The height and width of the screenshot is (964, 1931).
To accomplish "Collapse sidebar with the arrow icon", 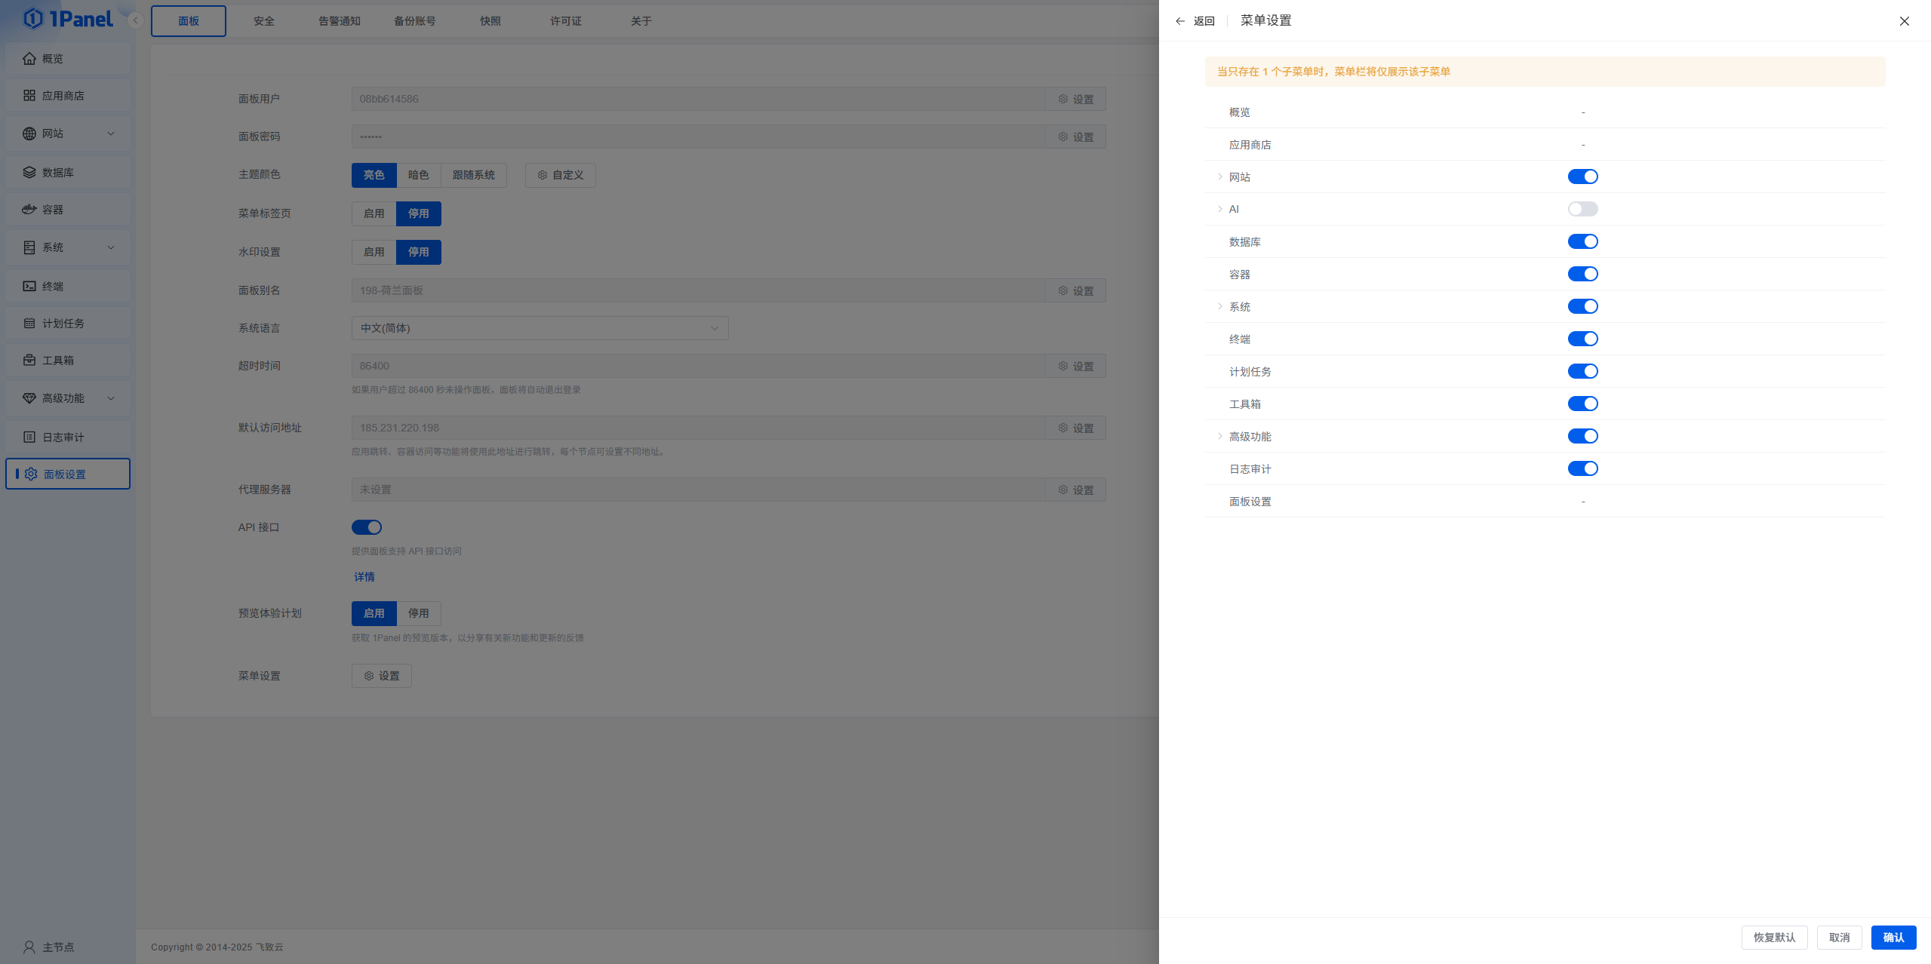I will pyautogui.click(x=136, y=21).
